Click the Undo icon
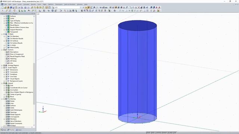Screen dimensions: 239x134 (25, 7)
